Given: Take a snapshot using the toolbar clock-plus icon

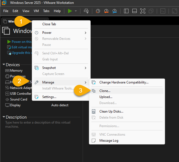Looking at the screenshot, I should click(98, 11).
